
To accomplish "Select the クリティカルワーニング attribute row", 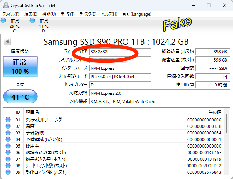I will tap(113, 120).
